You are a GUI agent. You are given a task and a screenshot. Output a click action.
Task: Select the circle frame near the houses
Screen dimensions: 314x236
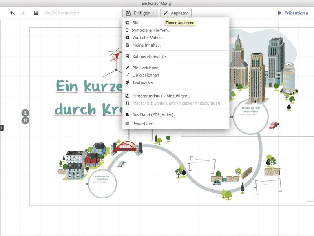point(102,183)
